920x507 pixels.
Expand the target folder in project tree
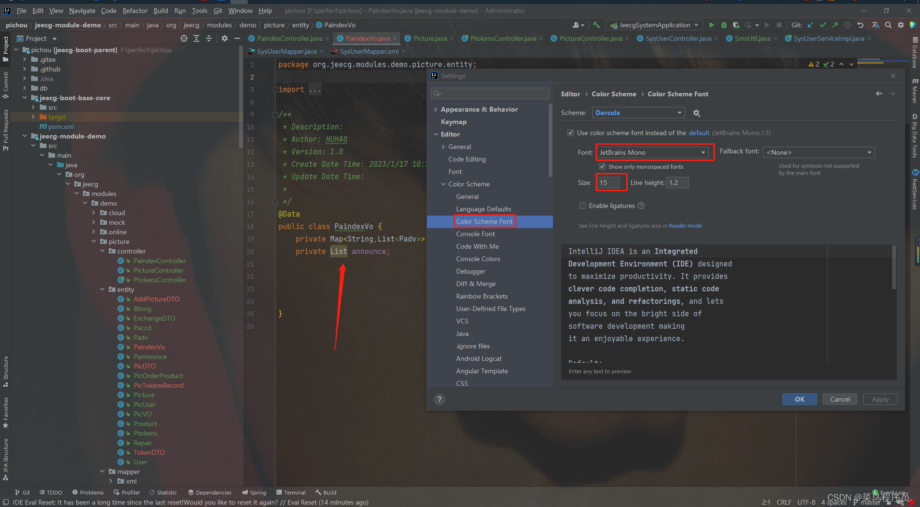pyautogui.click(x=33, y=117)
